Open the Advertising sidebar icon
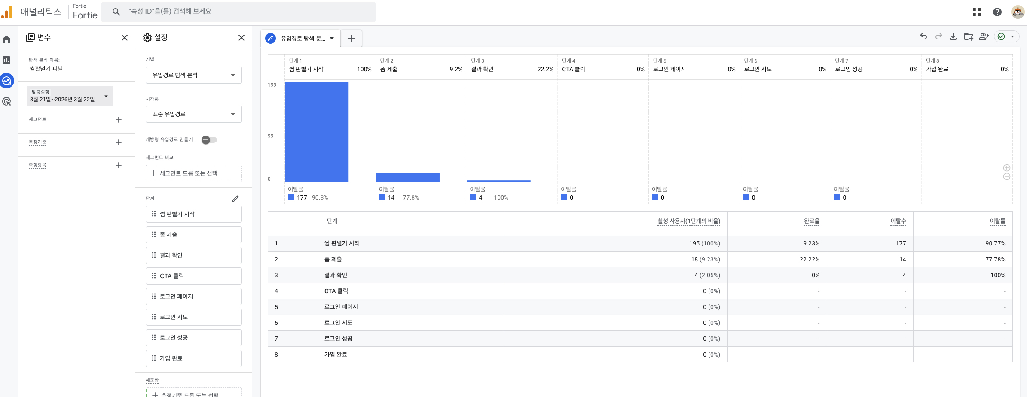This screenshot has width=1027, height=397. pyautogui.click(x=6, y=101)
